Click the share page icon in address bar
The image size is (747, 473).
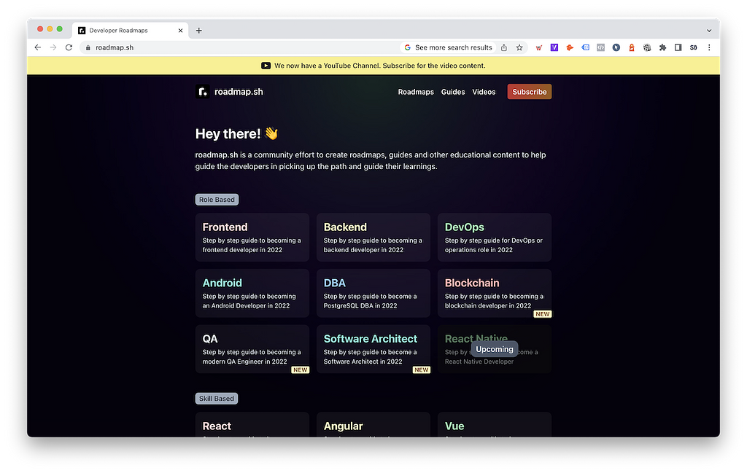[504, 47]
